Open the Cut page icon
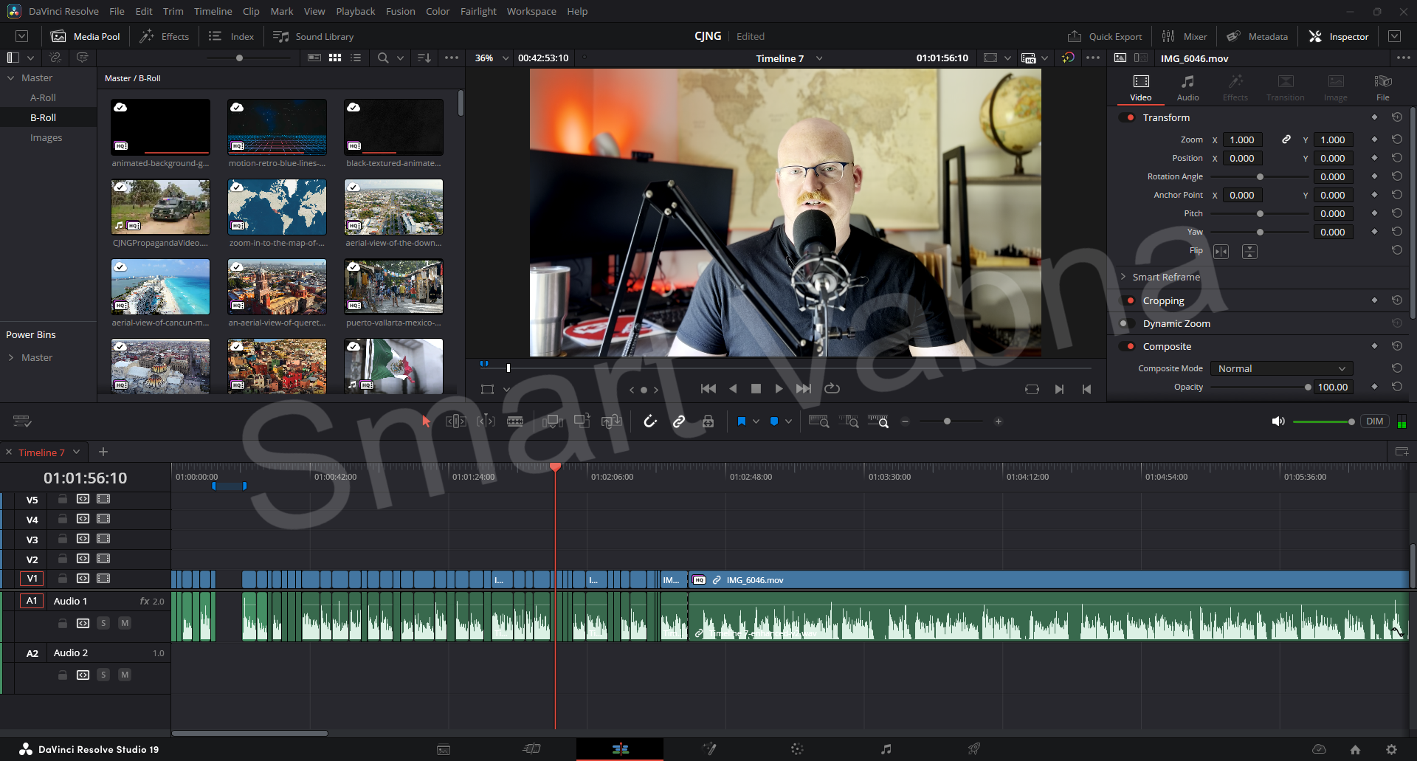The height and width of the screenshot is (761, 1417). [x=531, y=749]
